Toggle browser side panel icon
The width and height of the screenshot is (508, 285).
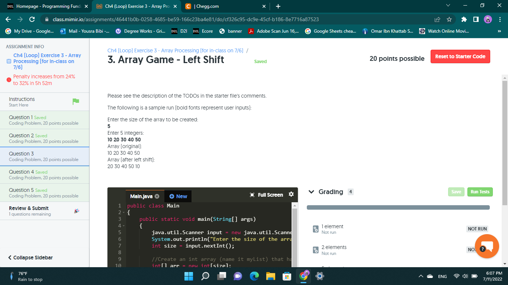(x=476, y=19)
